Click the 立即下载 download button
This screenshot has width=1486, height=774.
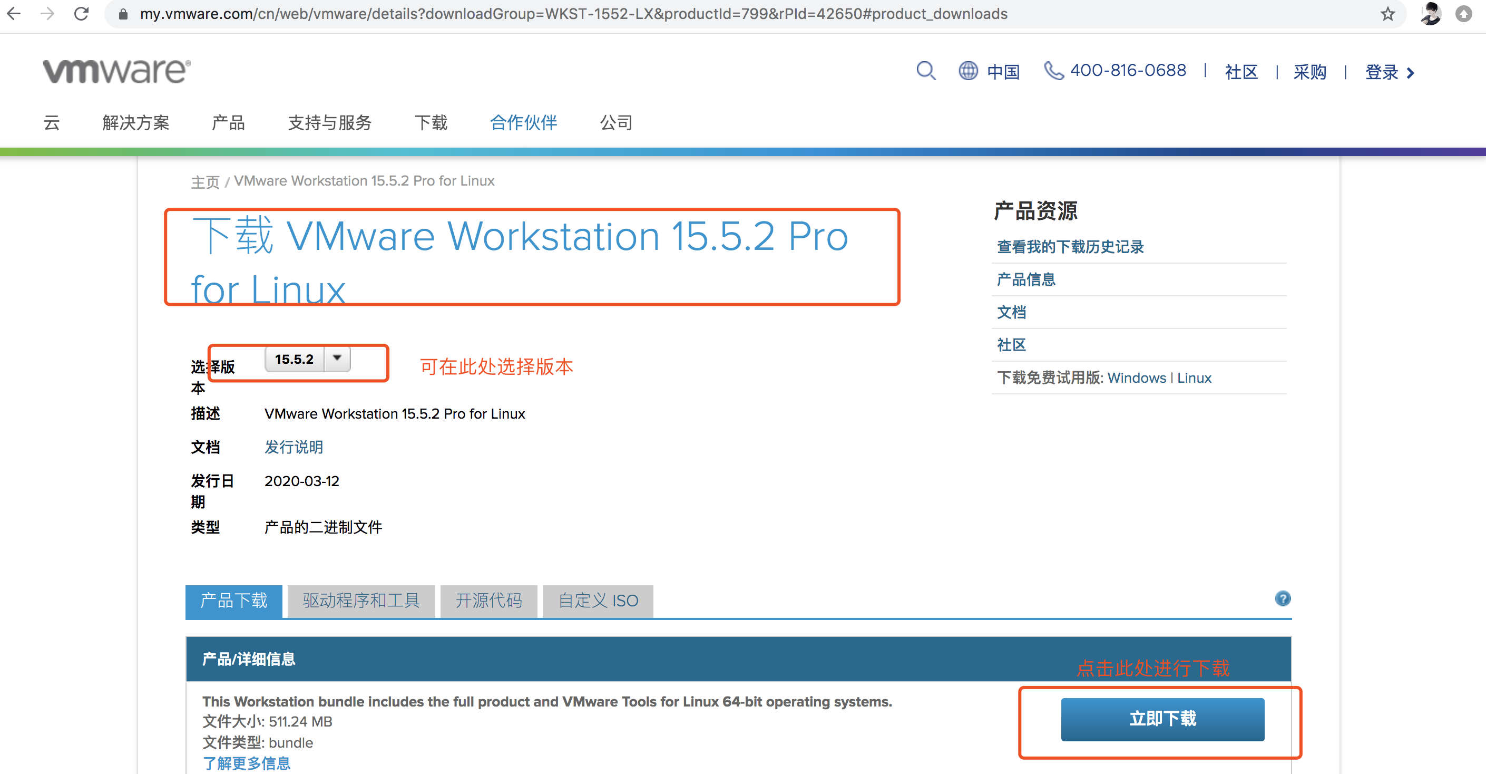point(1162,719)
